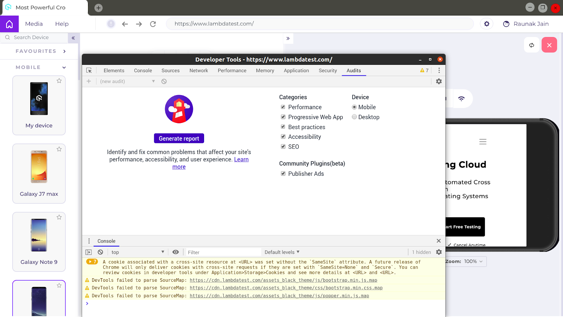This screenshot has width=563, height=317.
Task: Open DevTools customize menu (three dots)
Action: click(439, 70)
